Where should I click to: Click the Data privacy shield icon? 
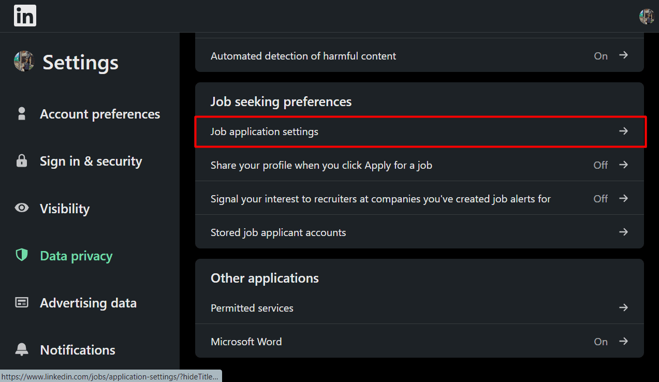point(22,255)
